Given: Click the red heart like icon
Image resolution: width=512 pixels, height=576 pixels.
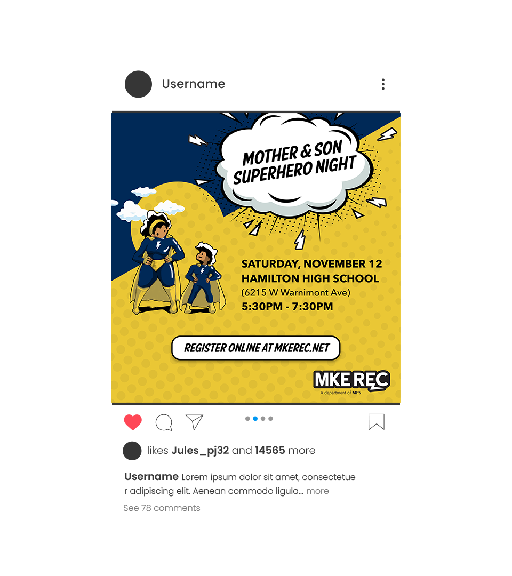Looking at the screenshot, I should coord(133,422).
